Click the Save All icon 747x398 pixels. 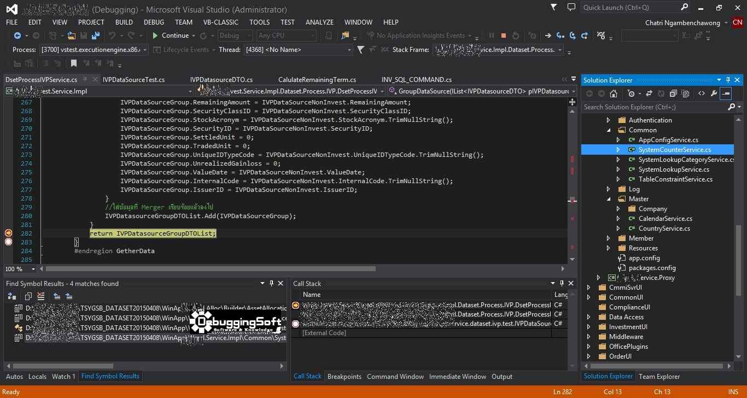96,36
